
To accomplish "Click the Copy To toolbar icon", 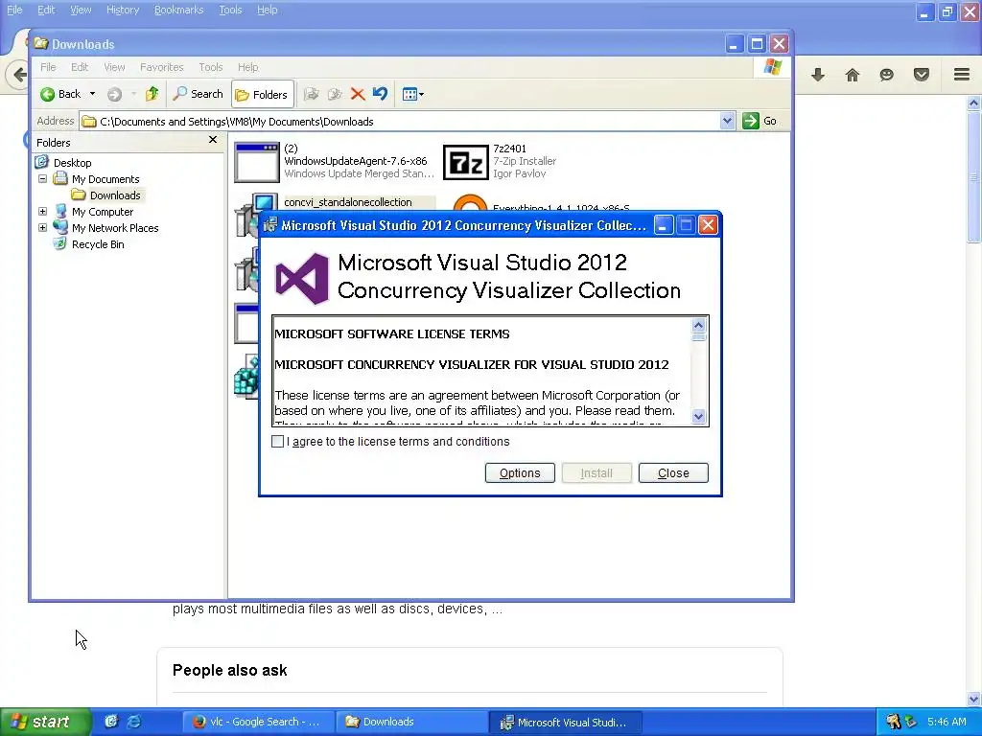I will (x=335, y=94).
